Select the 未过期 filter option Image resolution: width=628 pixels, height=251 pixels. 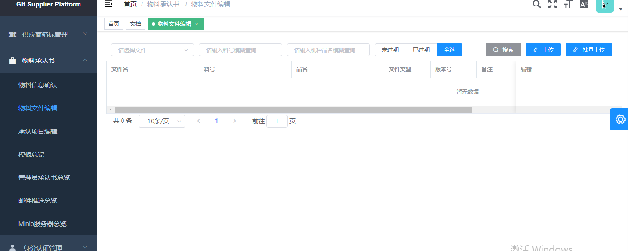click(x=390, y=50)
